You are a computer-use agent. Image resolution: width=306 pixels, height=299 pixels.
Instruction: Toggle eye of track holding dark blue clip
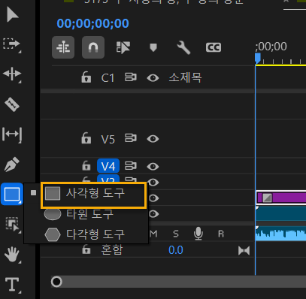point(153,214)
